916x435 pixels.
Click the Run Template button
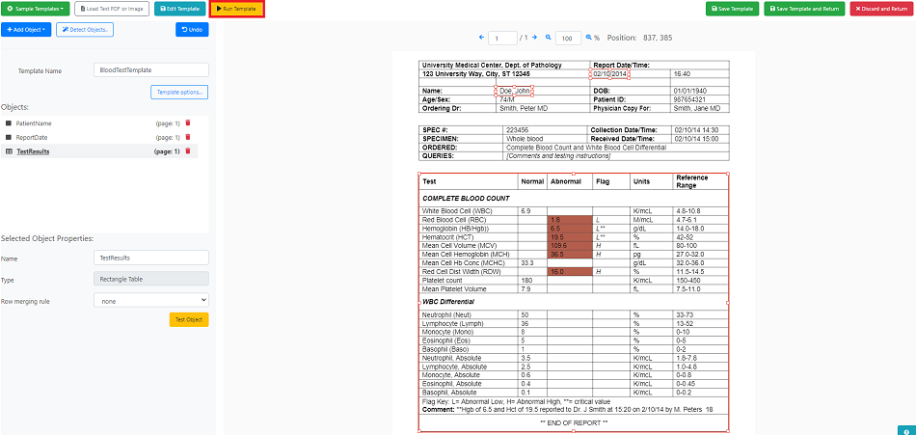[x=236, y=9]
